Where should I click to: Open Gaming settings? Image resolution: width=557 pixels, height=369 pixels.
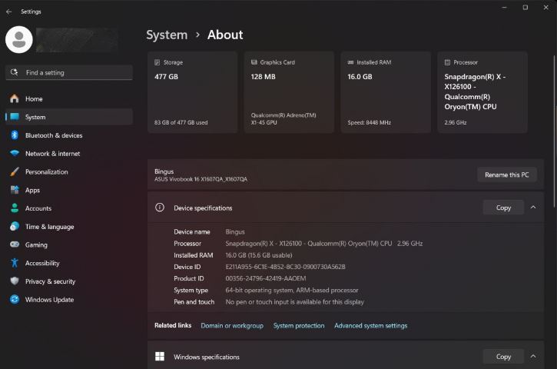point(36,245)
